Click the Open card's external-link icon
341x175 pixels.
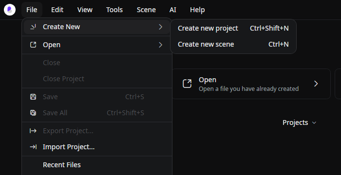[187, 84]
